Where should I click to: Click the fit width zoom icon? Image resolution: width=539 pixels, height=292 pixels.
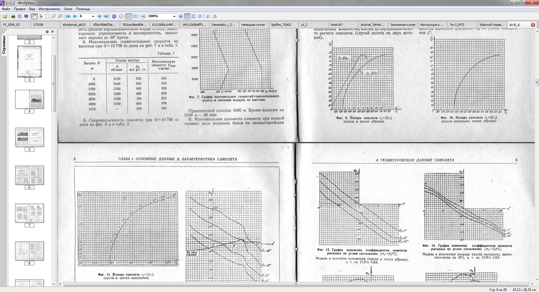(x=200, y=16)
